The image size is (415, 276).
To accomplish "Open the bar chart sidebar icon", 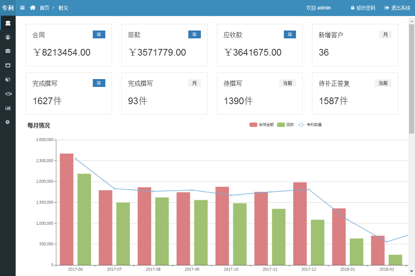I will [x=8, y=108].
